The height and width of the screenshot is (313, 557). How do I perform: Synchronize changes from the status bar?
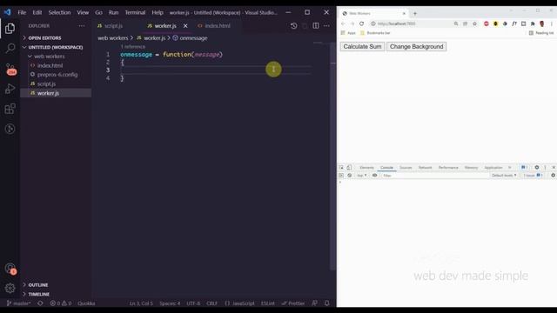(40, 303)
